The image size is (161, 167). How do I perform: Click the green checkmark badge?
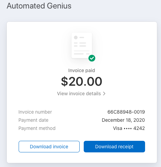(x=92, y=58)
